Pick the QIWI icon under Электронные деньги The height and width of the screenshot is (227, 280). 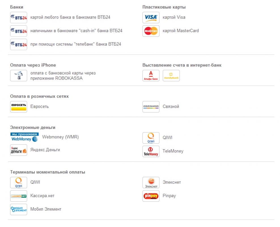click(151, 138)
